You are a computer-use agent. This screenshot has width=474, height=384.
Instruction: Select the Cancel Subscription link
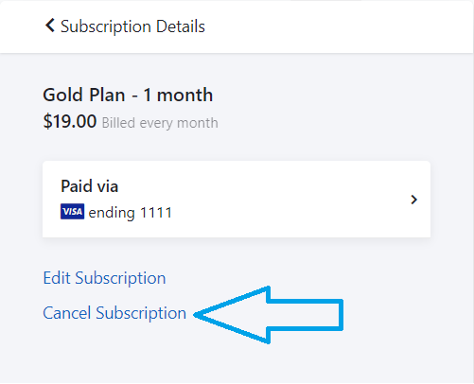point(114,313)
